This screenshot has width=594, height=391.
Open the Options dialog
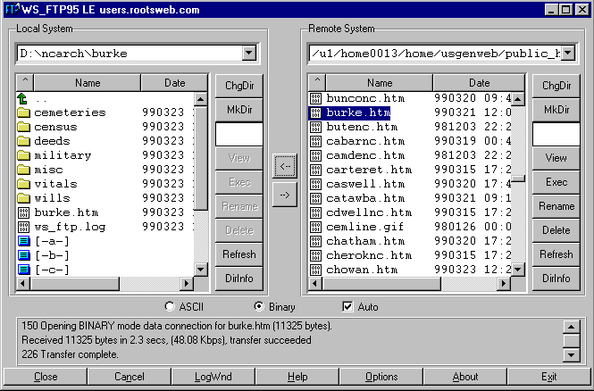[x=381, y=377]
